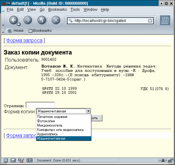Click the Mozilla throbber logo
Screen dimensions: 175x165
tap(165, 21)
